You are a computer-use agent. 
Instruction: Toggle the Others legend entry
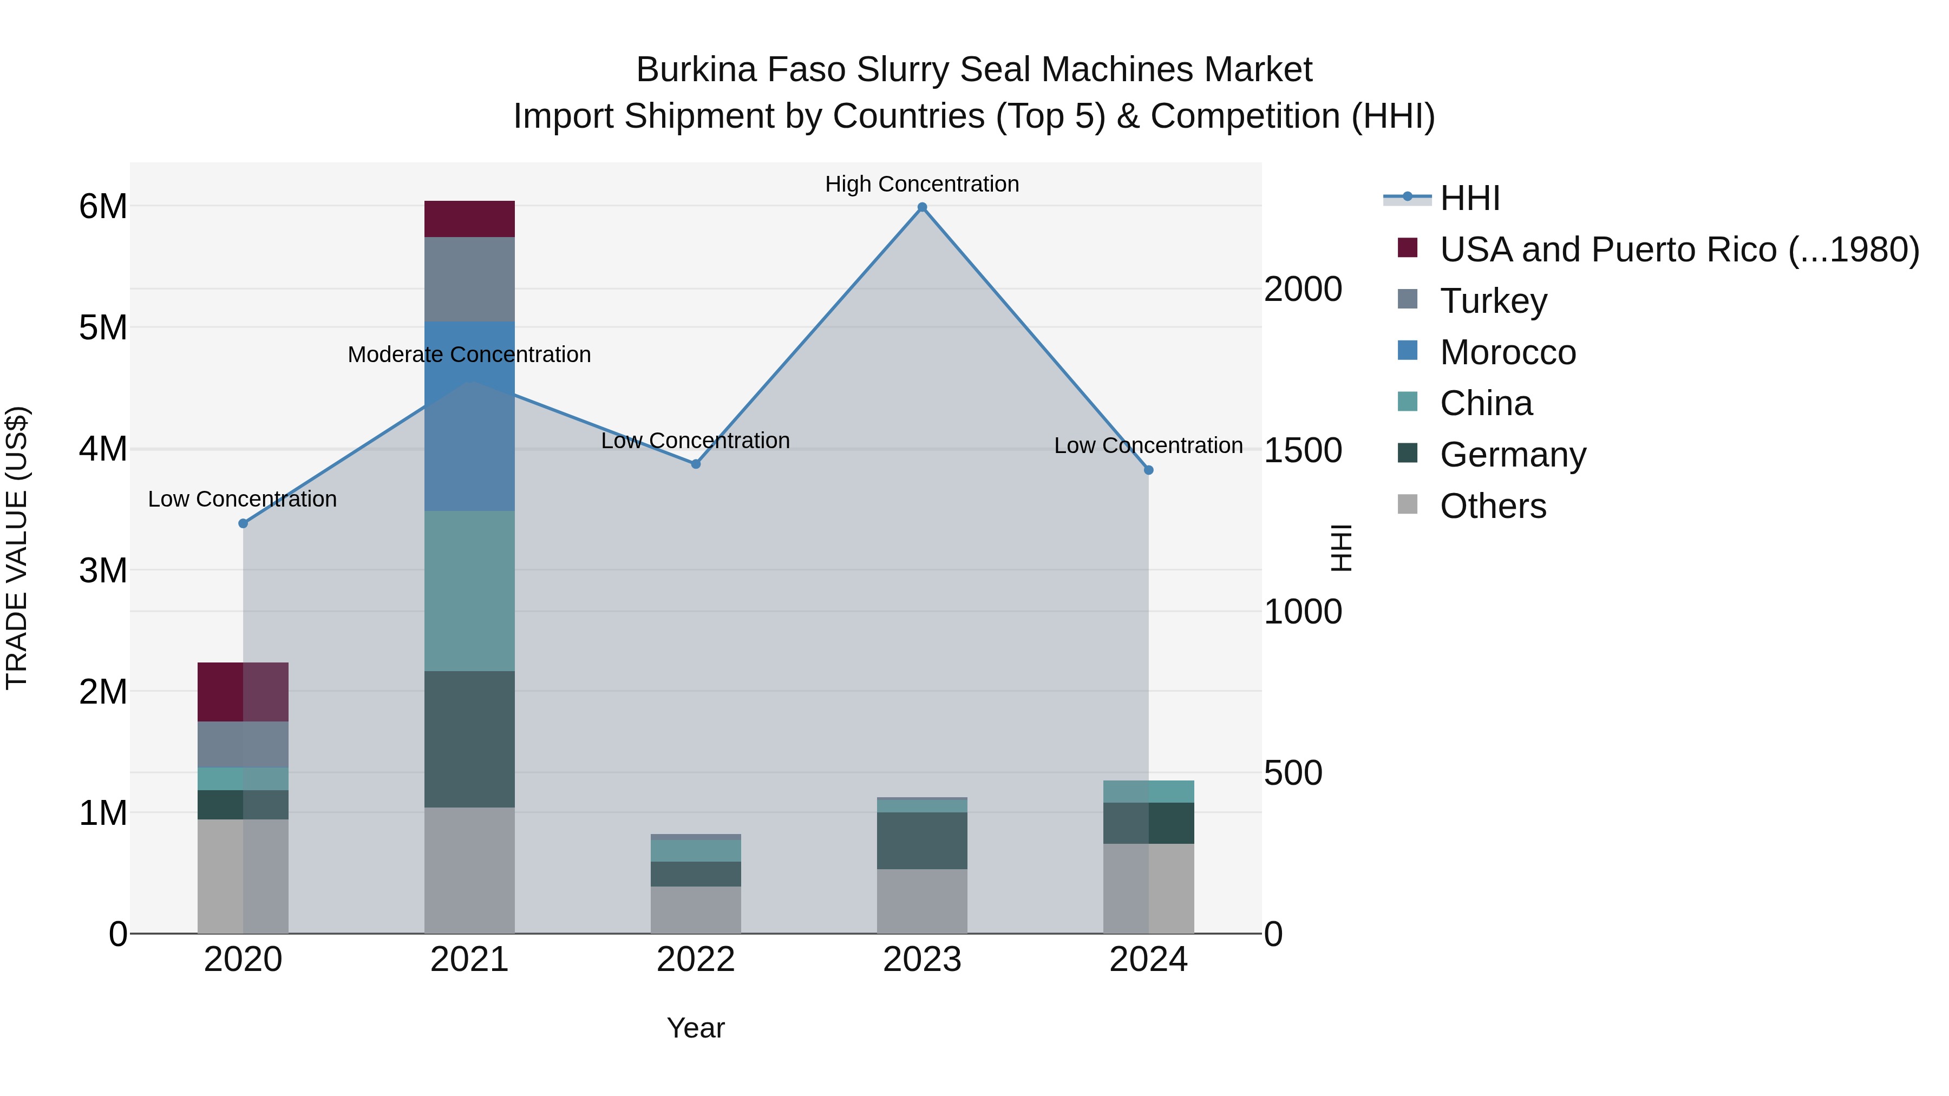[x=1471, y=506]
